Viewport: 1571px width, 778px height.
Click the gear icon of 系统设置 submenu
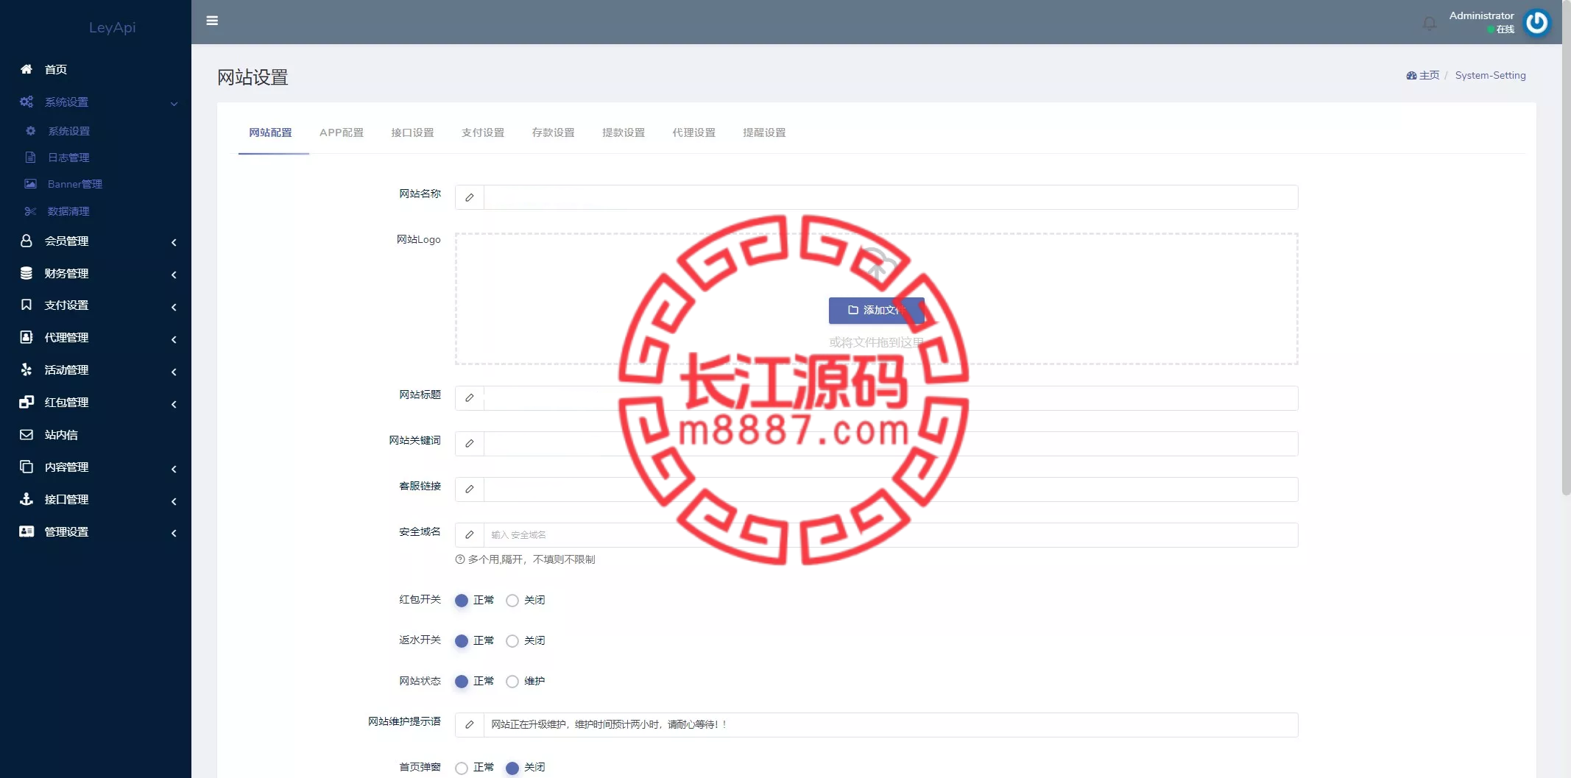[x=31, y=131]
